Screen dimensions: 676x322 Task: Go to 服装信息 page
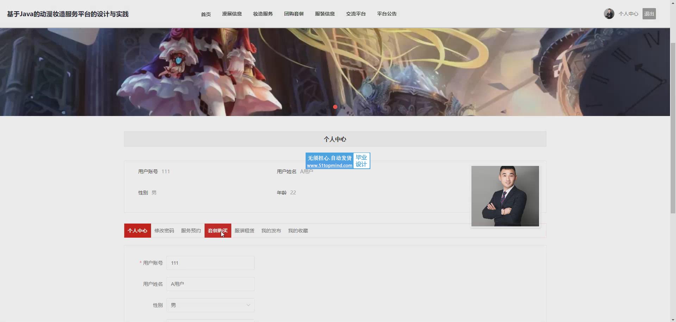(325, 14)
